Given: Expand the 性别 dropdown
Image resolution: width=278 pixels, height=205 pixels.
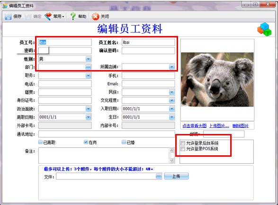Looking at the screenshot, I should 88,59.
